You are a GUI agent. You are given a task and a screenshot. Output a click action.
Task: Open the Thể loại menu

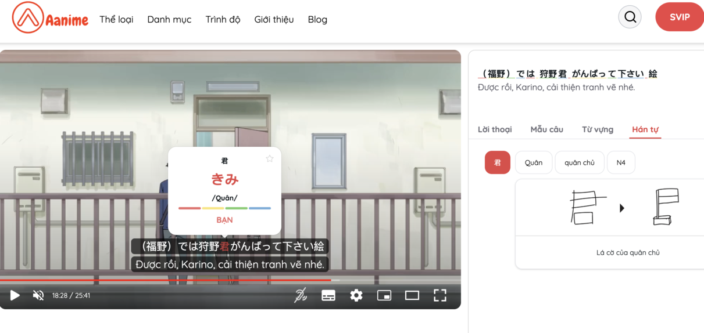point(116,19)
